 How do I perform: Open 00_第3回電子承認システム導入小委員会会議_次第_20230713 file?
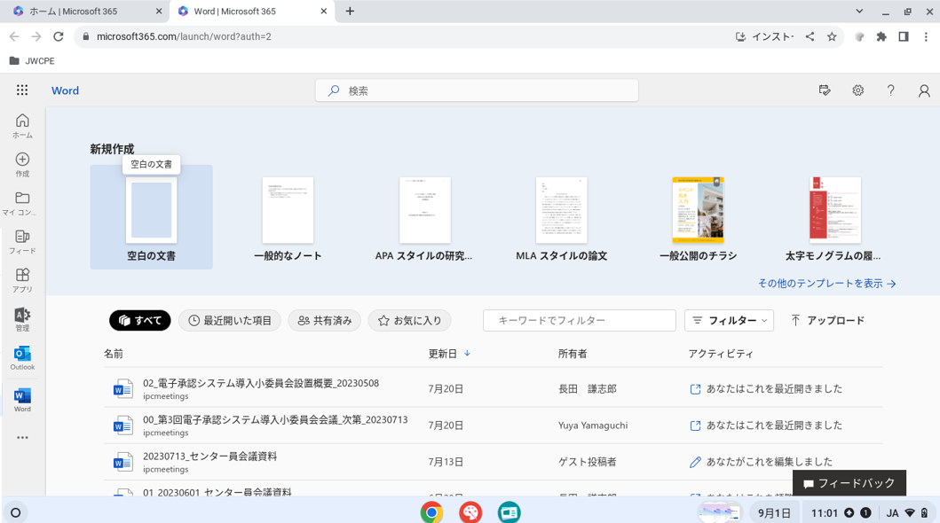[275, 419]
